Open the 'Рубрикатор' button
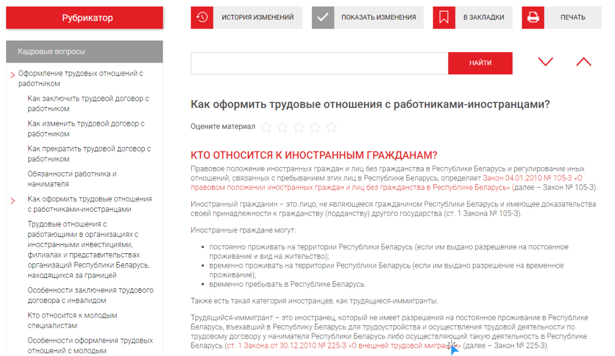615x356 pixels. tap(84, 18)
